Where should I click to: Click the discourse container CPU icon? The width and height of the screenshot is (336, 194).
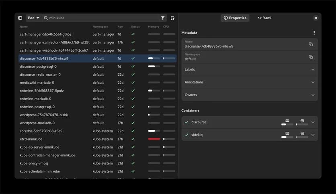pyautogui.click(x=302, y=121)
